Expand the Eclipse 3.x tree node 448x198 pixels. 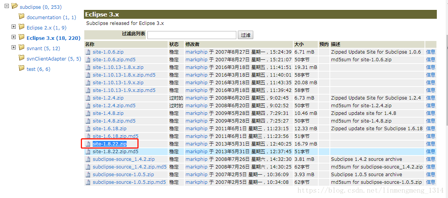click(x=13, y=37)
